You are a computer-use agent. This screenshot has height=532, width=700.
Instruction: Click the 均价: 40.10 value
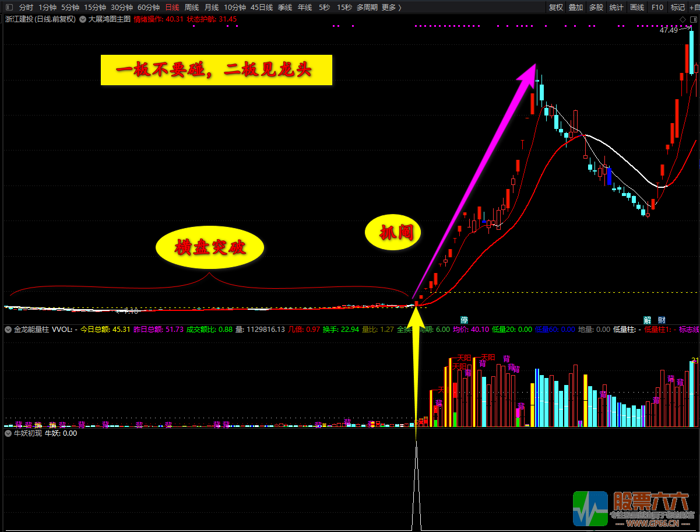pos(471,330)
